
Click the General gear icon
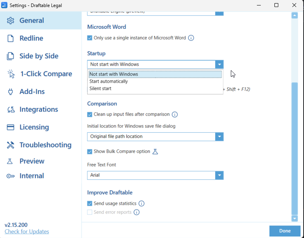pos(11,20)
